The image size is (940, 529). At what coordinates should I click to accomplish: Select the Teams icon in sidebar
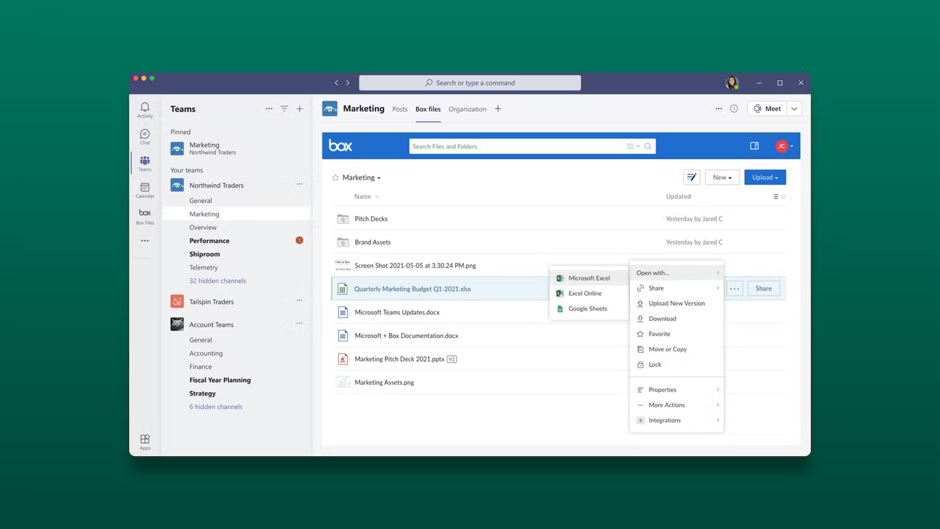[145, 163]
